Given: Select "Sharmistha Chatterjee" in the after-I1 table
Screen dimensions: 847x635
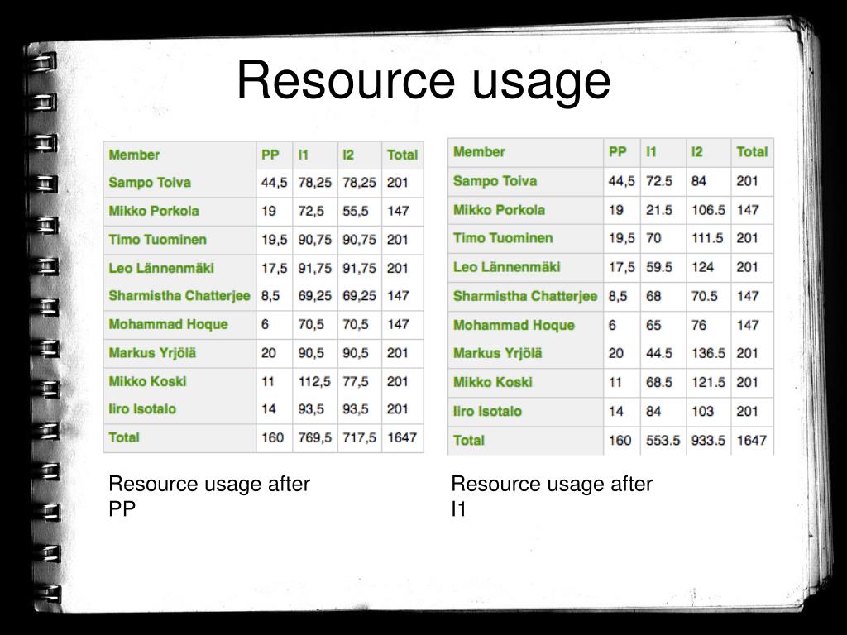Looking at the screenshot, I should (x=525, y=297).
